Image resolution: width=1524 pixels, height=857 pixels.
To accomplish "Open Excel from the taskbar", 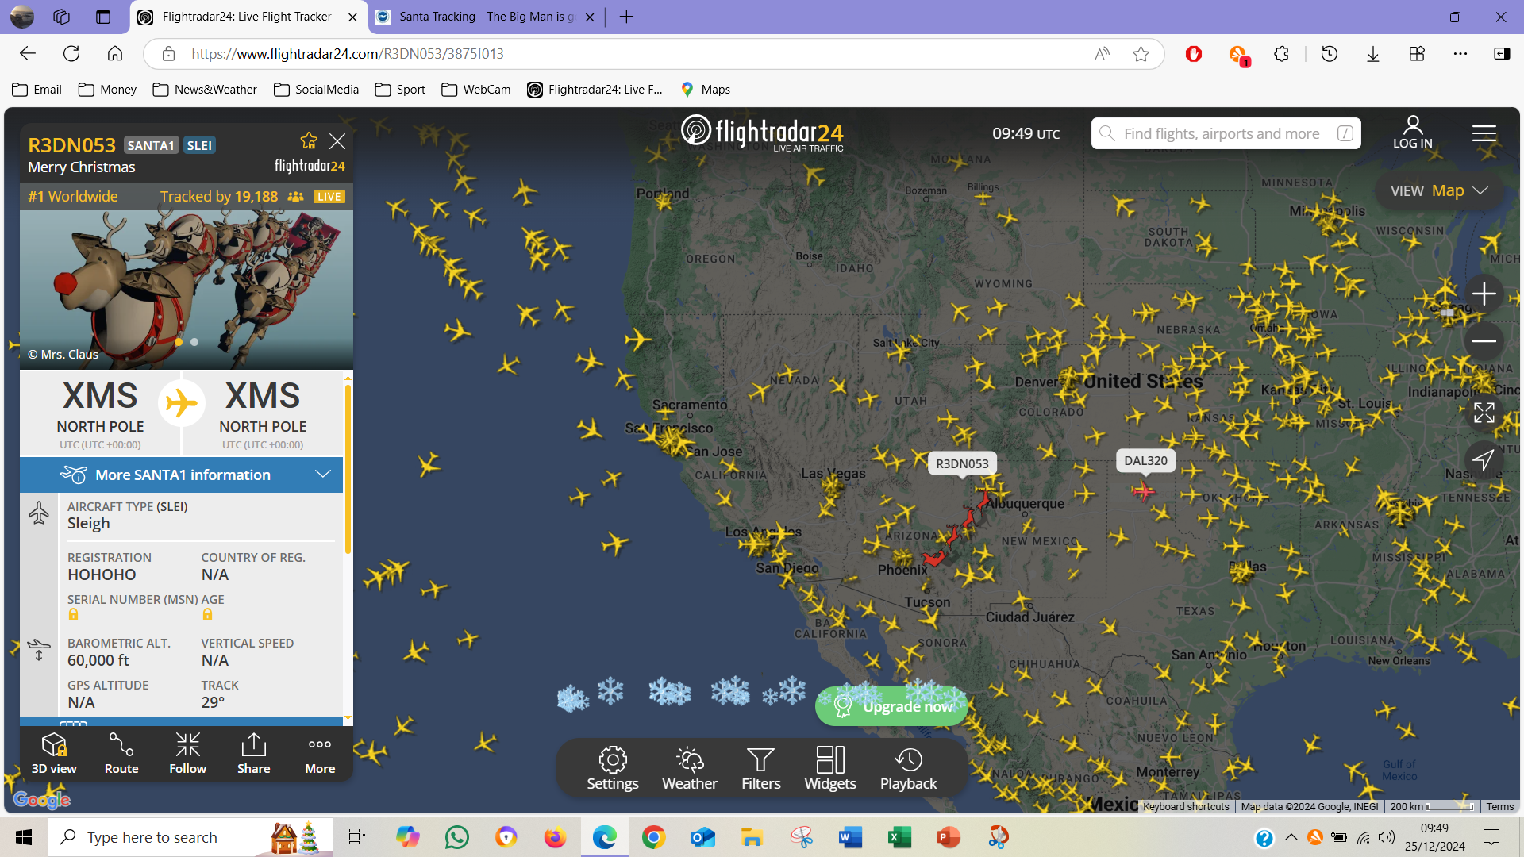I will [x=899, y=837].
